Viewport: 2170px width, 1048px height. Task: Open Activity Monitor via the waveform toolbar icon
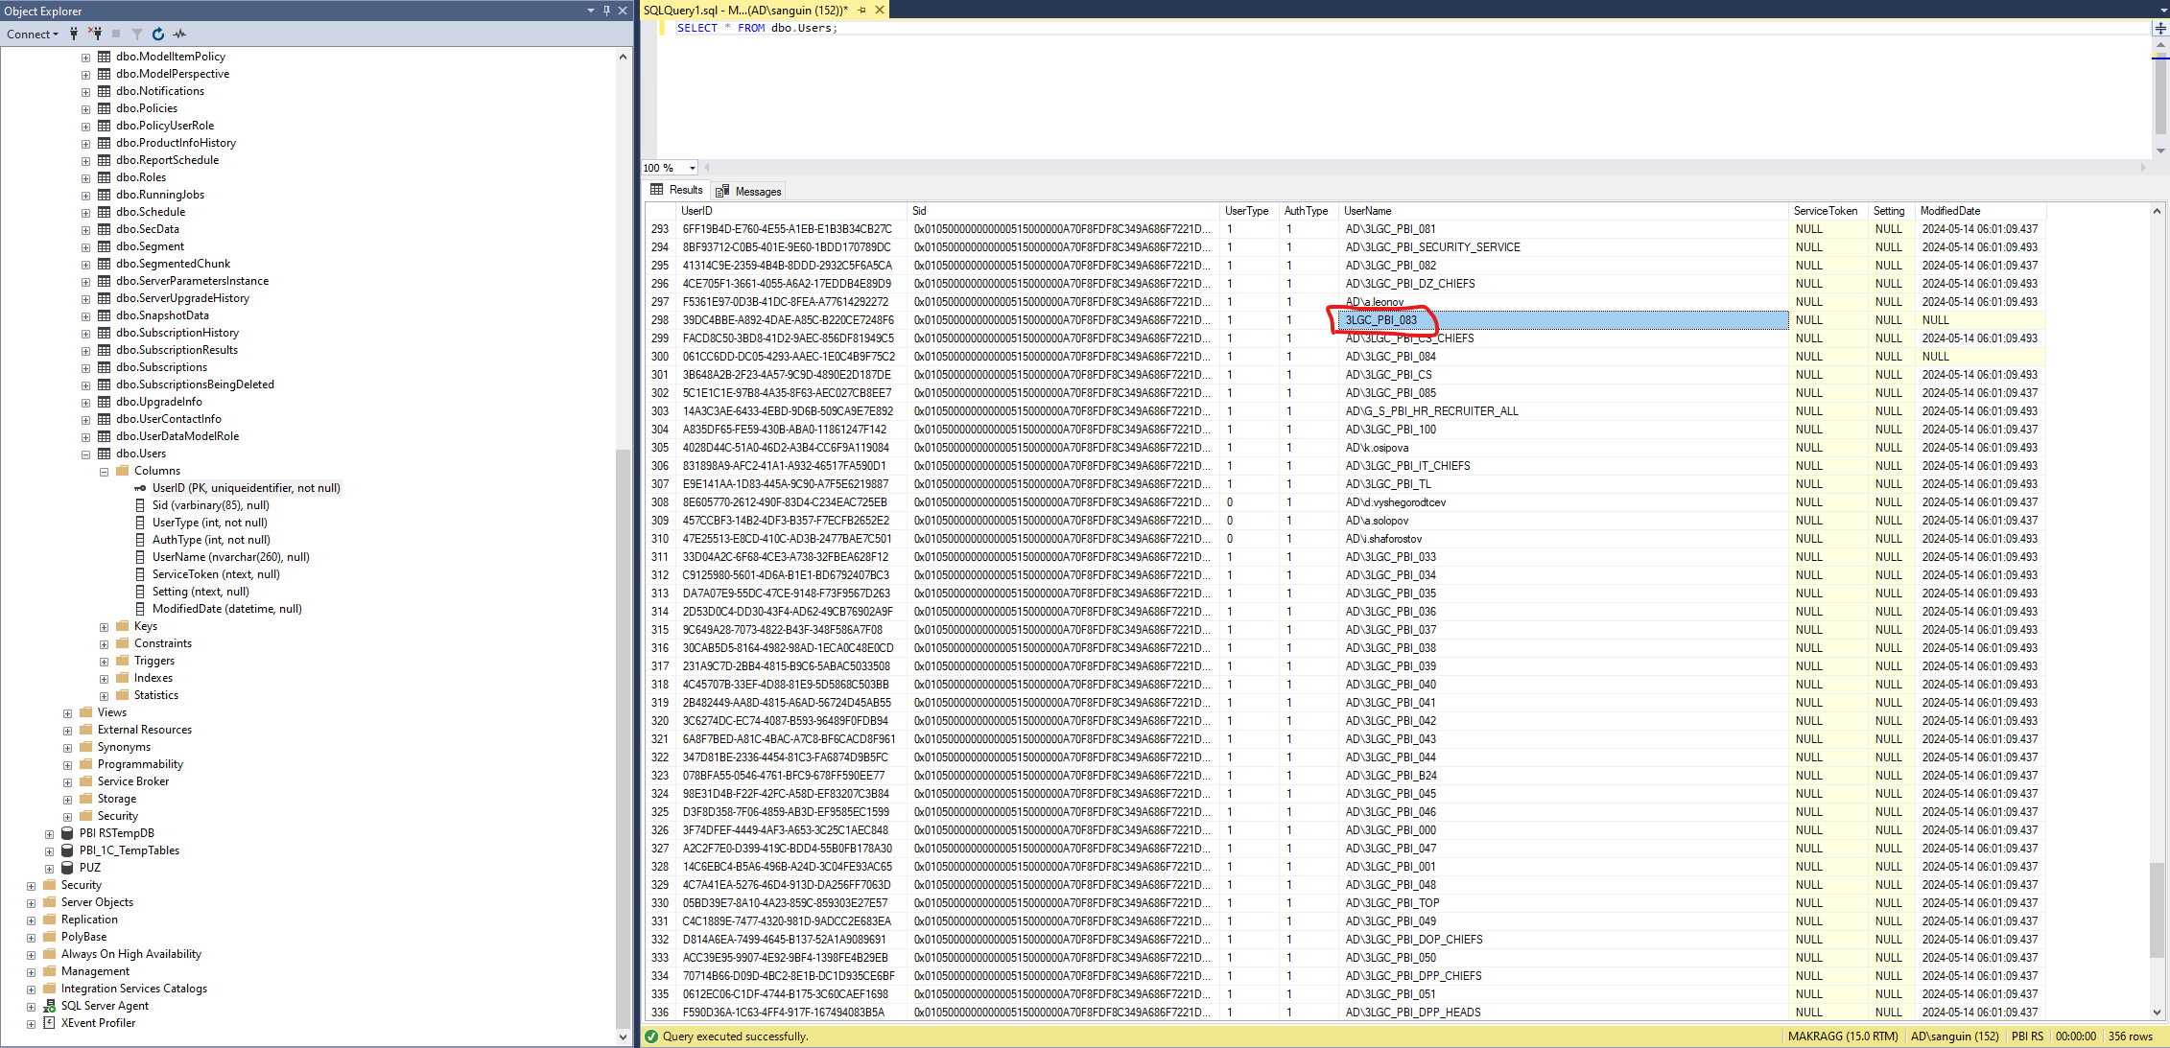click(x=178, y=35)
